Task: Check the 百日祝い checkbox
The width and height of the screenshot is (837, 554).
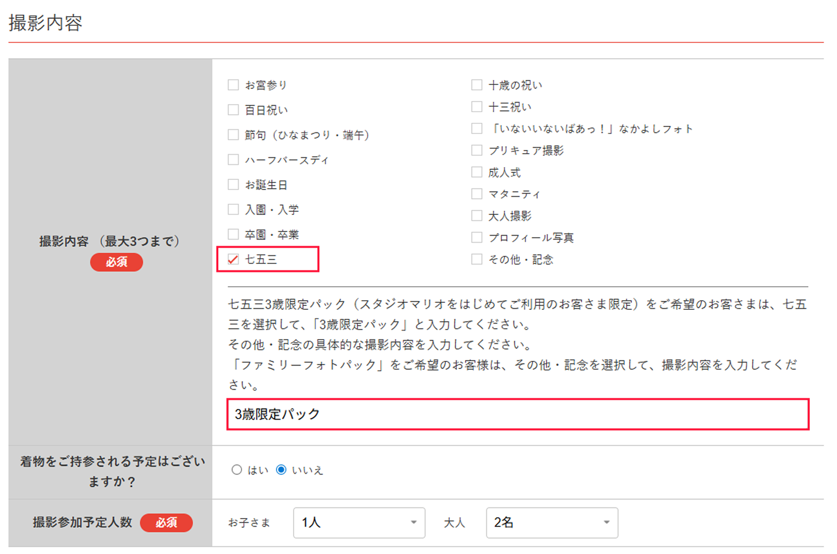Action: [233, 109]
